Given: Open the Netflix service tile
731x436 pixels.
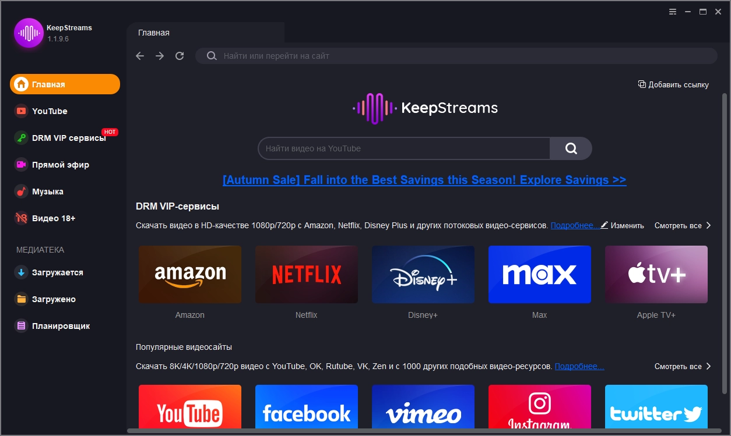Looking at the screenshot, I should 307,274.
